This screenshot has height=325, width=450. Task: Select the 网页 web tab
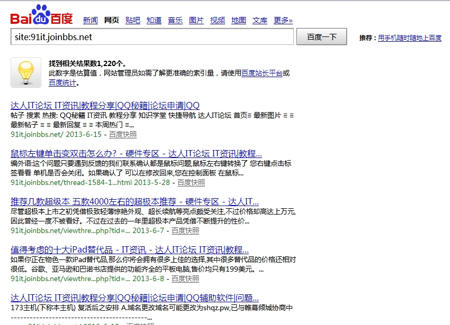pos(112,21)
